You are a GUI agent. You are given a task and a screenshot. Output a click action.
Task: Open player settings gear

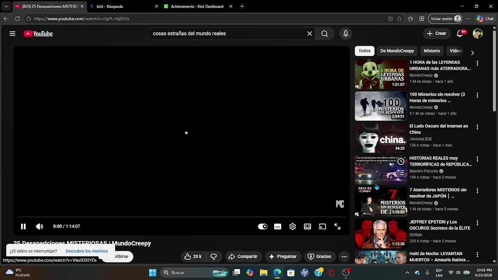[x=293, y=226]
